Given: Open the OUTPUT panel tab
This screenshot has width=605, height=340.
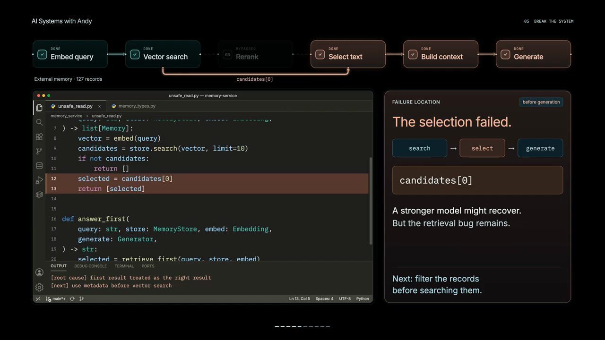Looking at the screenshot, I should pos(59,266).
